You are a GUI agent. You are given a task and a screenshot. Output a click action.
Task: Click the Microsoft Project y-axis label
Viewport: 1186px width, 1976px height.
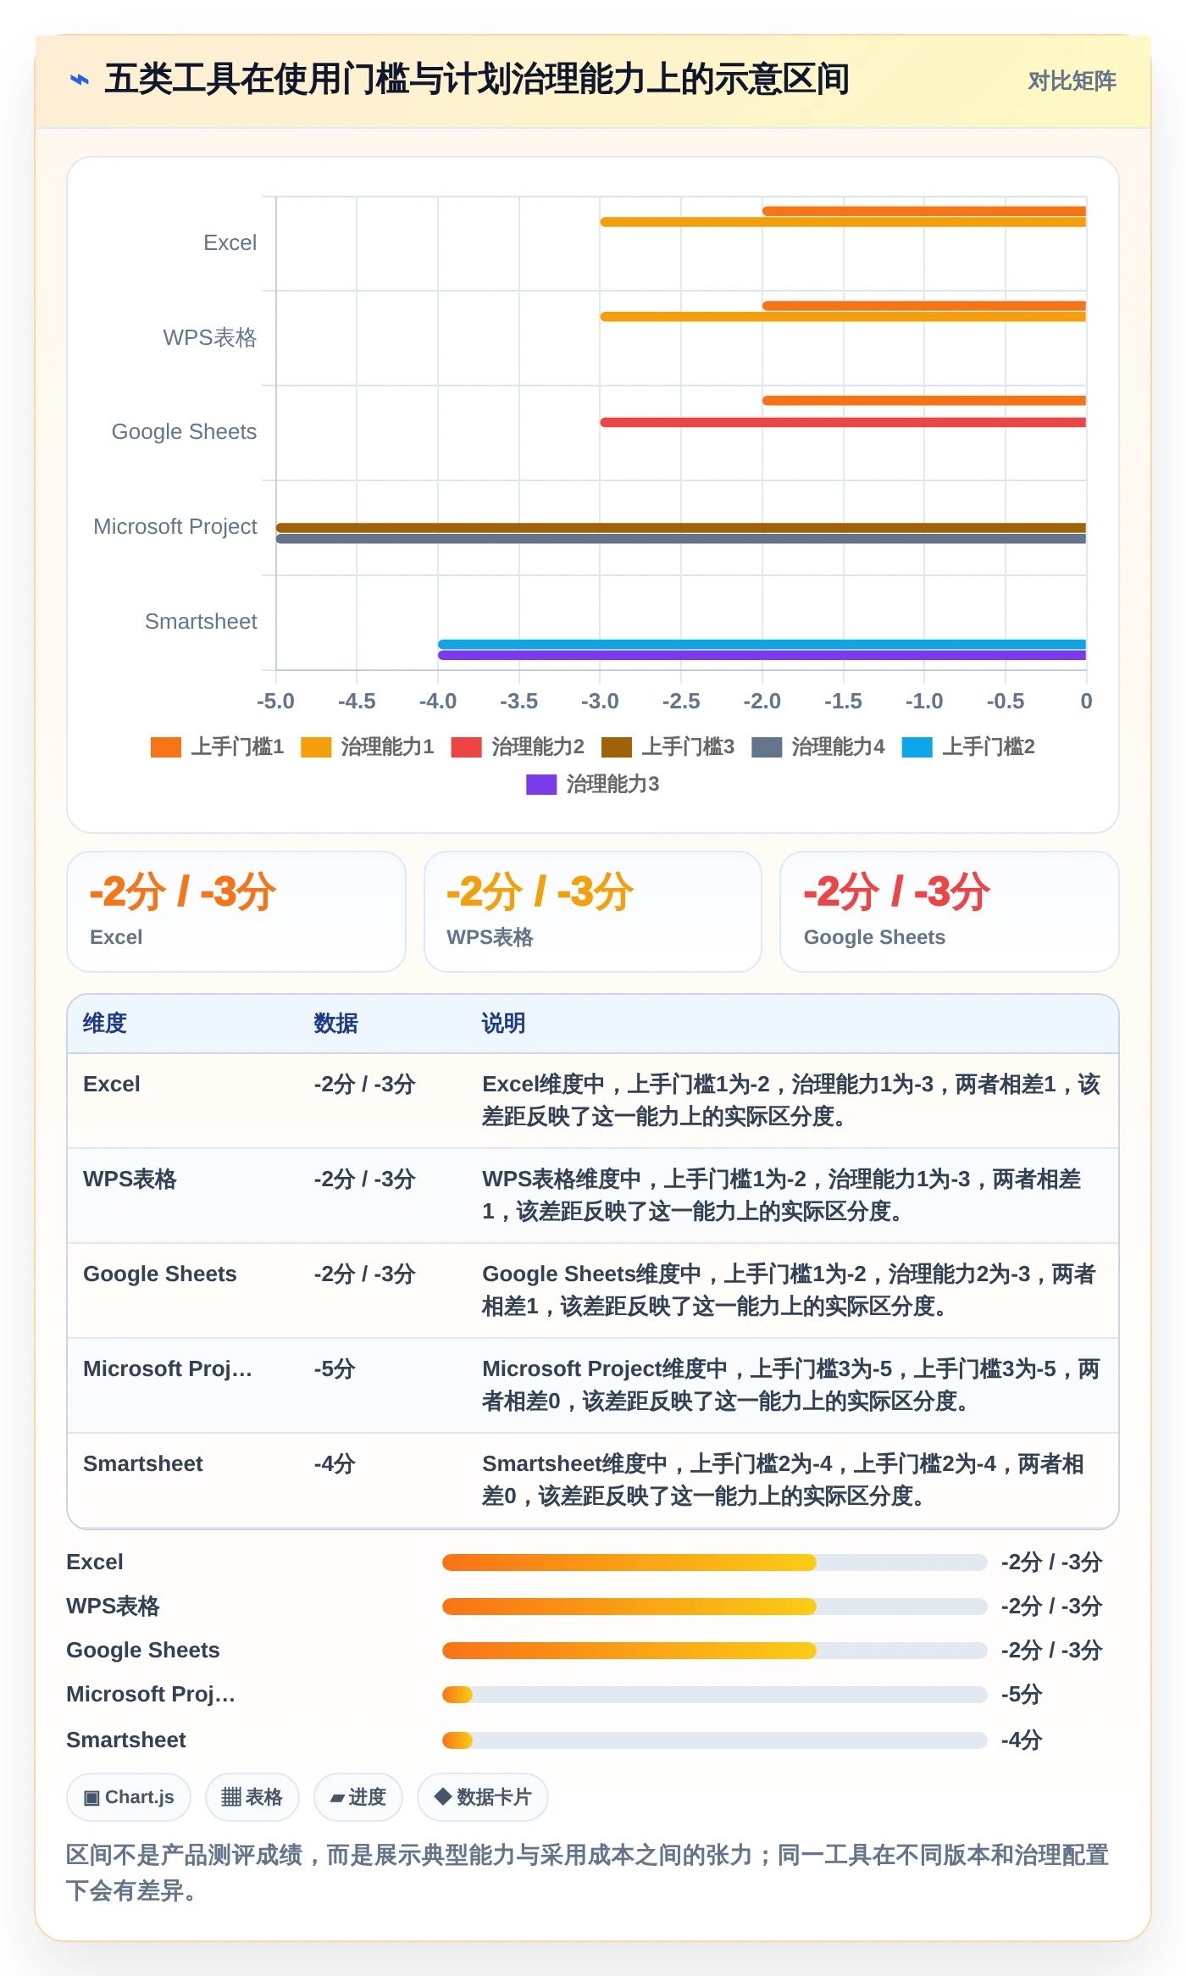(175, 527)
